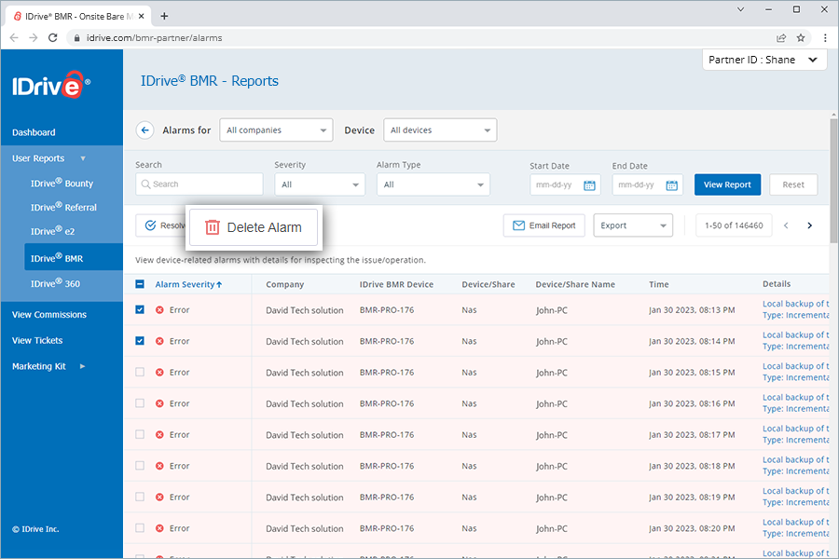Click the browser reload icon
This screenshot has height=559, width=839.
click(52, 38)
